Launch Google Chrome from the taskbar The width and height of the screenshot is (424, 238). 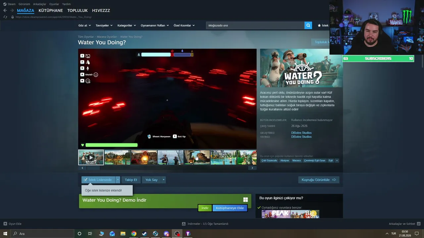(x=133, y=234)
